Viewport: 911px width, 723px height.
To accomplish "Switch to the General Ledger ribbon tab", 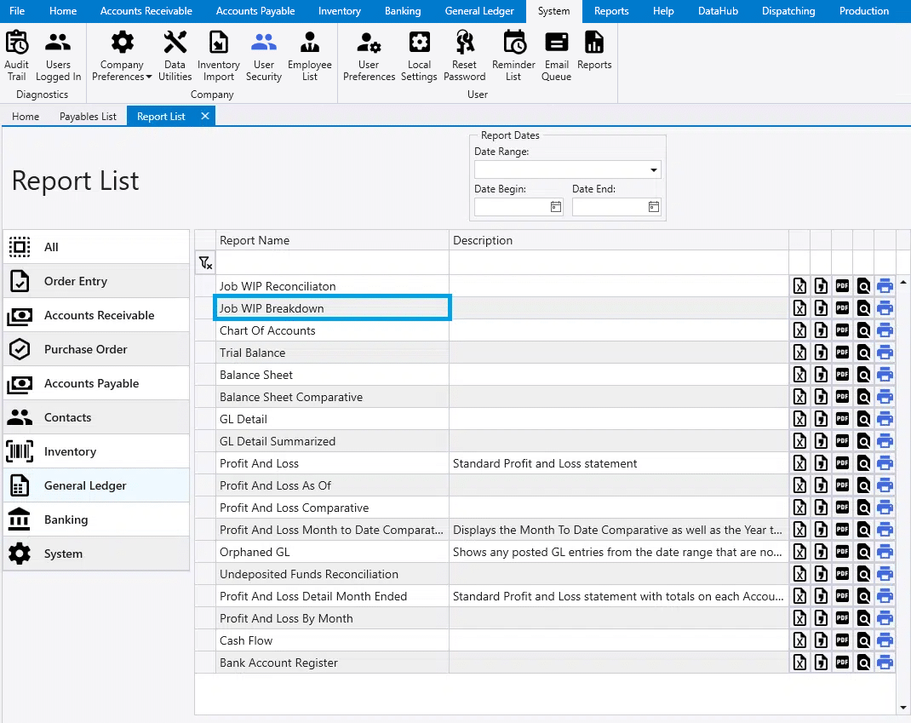I will pos(479,11).
